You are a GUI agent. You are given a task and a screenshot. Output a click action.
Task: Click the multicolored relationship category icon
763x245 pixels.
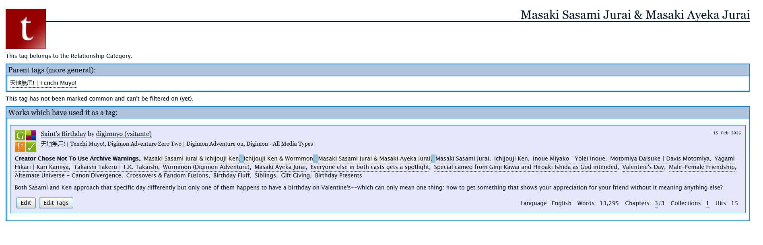(x=31, y=136)
